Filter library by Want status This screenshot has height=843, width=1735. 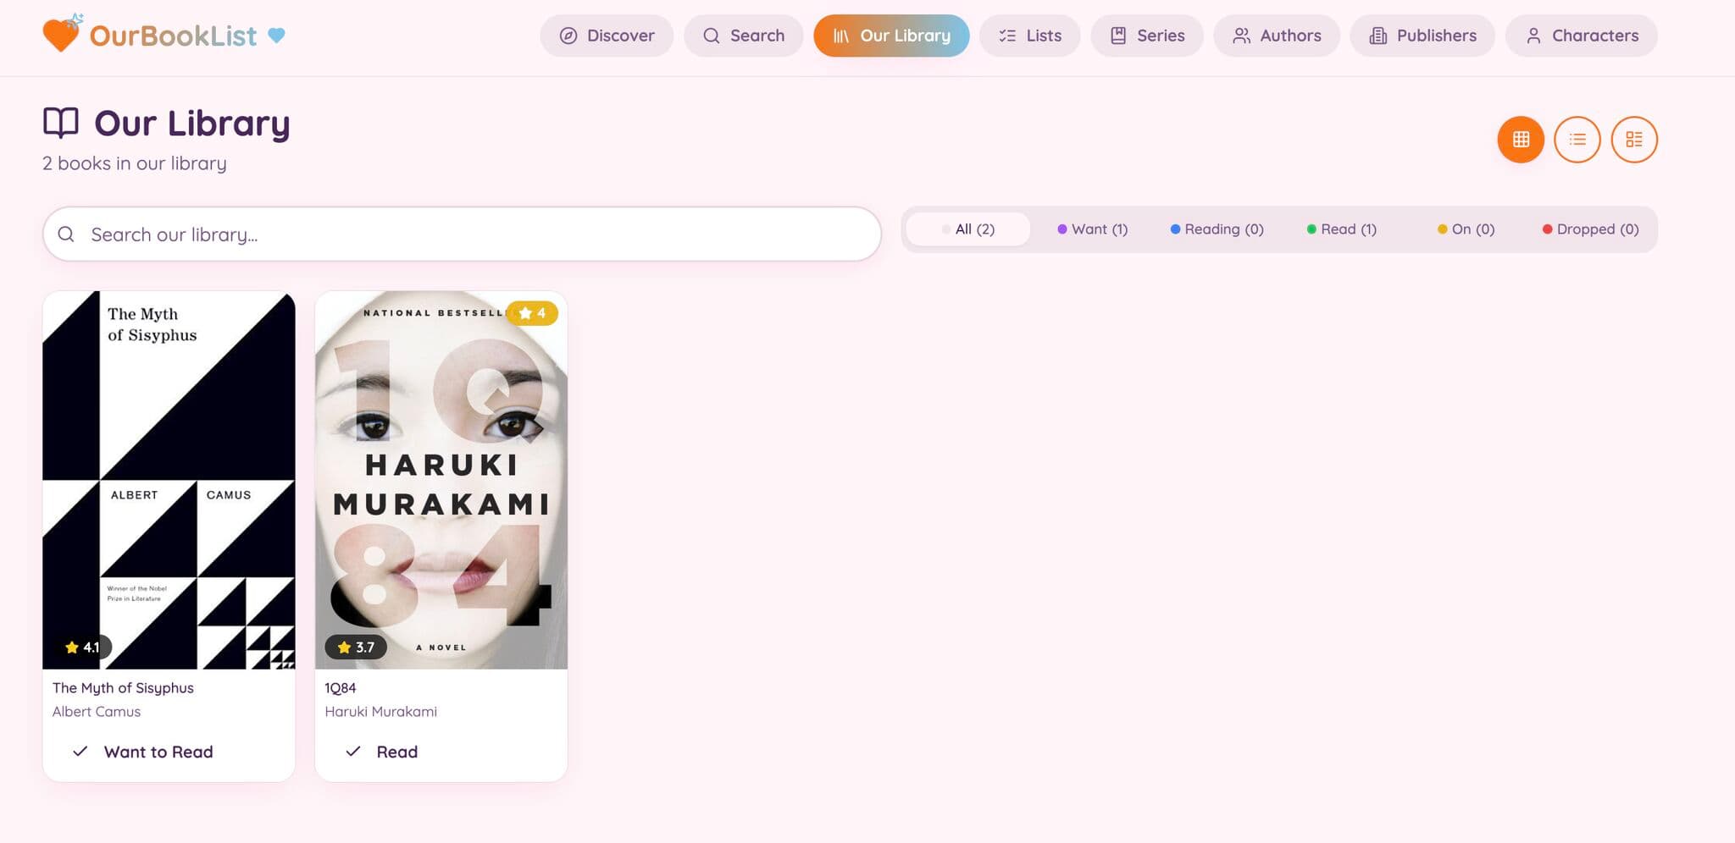[1092, 229]
